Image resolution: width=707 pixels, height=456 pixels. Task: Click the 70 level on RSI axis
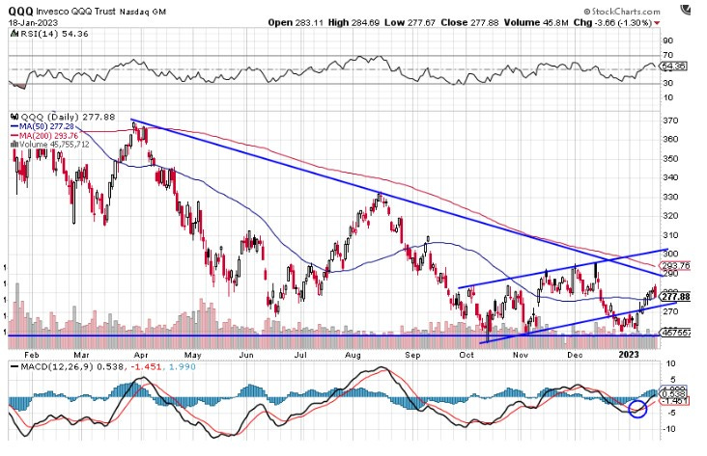pos(667,55)
